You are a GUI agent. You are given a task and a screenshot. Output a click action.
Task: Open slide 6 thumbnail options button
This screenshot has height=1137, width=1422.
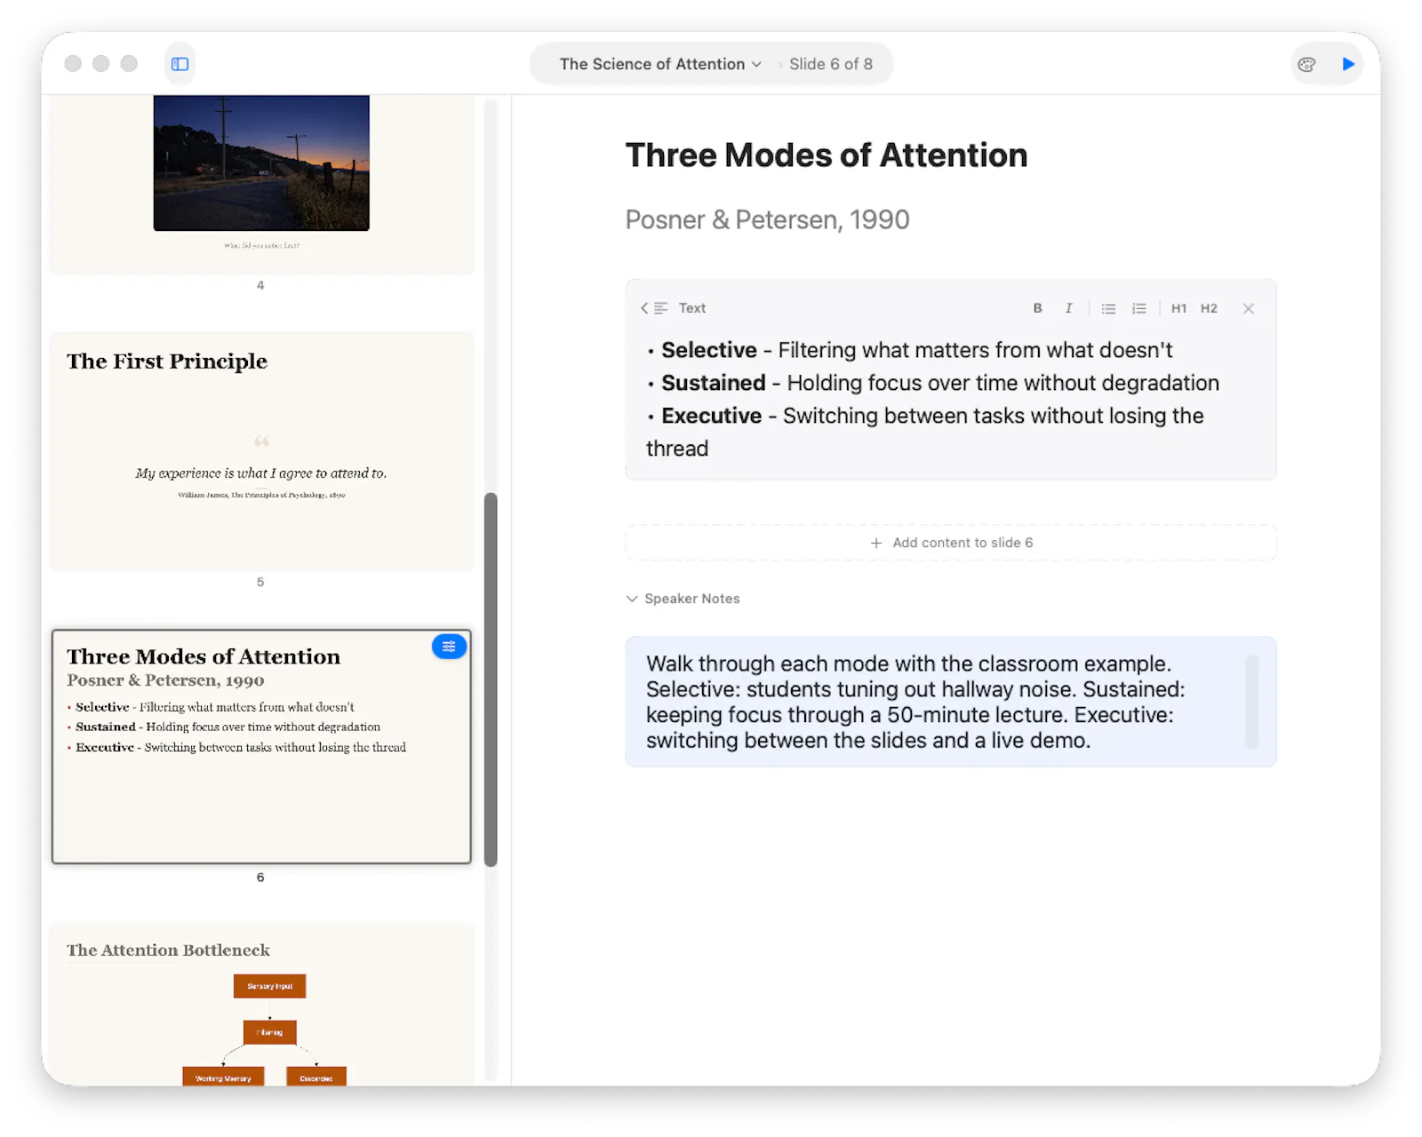pyautogui.click(x=449, y=647)
